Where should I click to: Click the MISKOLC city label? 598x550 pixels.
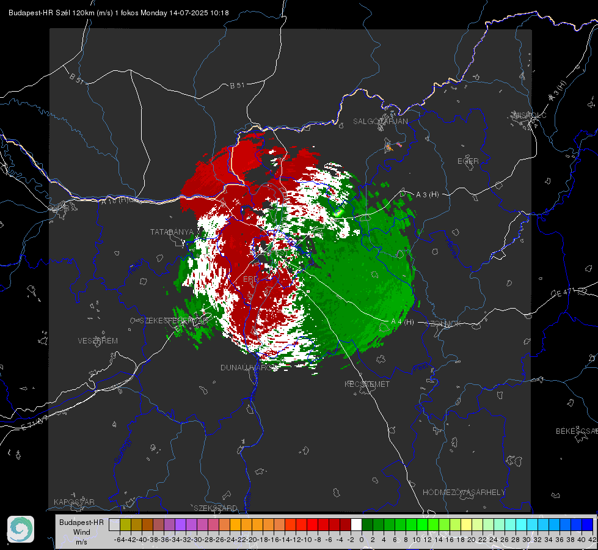click(529, 115)
